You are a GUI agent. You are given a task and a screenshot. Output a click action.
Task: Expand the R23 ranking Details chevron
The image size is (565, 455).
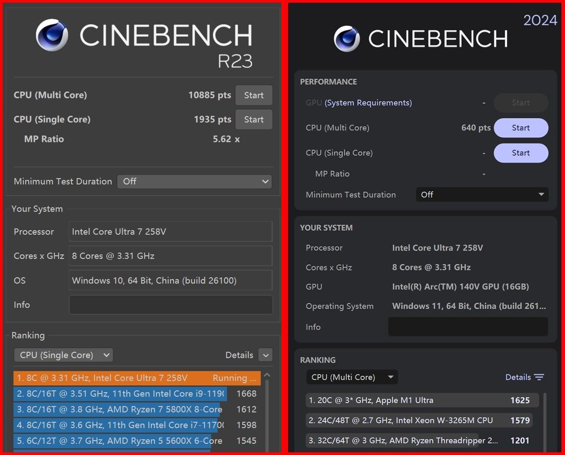pyautogui.click(x=266, y=355)
